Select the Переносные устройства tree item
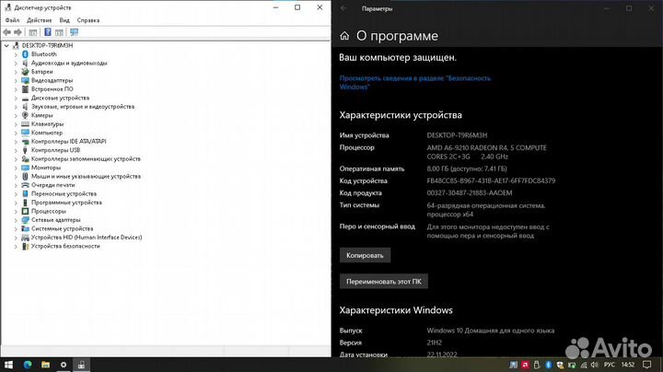This screenshot has width=663, height=372. [64, 193]
